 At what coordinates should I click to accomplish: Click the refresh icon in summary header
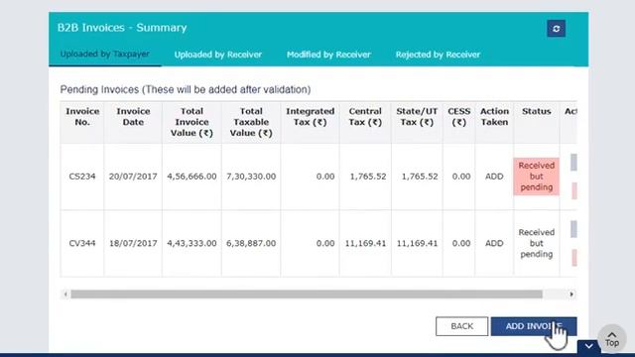(556, 29)
